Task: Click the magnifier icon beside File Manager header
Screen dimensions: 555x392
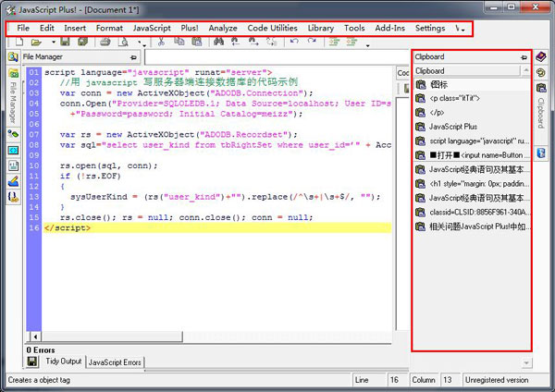Action: 13,57
